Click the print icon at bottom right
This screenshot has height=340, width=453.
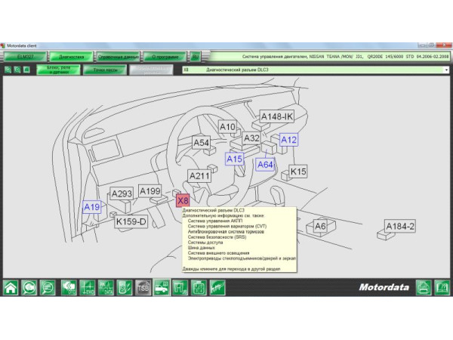(x=424, y=287)
